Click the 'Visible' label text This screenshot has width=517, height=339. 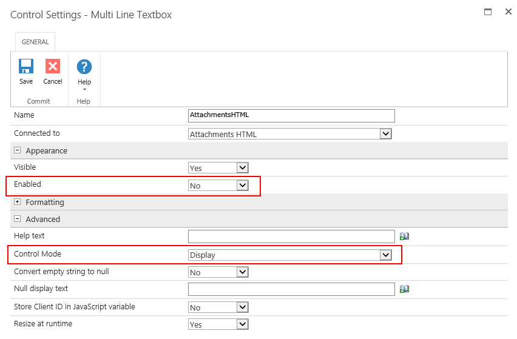25,167
